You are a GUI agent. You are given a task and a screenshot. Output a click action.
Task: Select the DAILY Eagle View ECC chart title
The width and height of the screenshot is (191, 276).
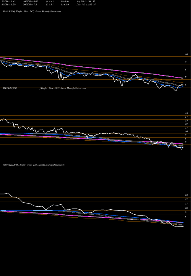(x=32, y=11)
